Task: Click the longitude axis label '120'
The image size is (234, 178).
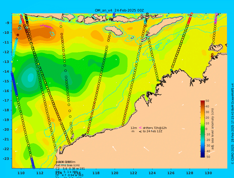Action: coord(115,173)
